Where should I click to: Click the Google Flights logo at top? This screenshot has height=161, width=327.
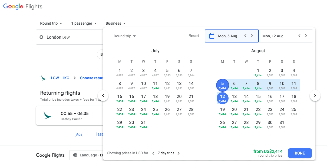click(x=23, y=6)
